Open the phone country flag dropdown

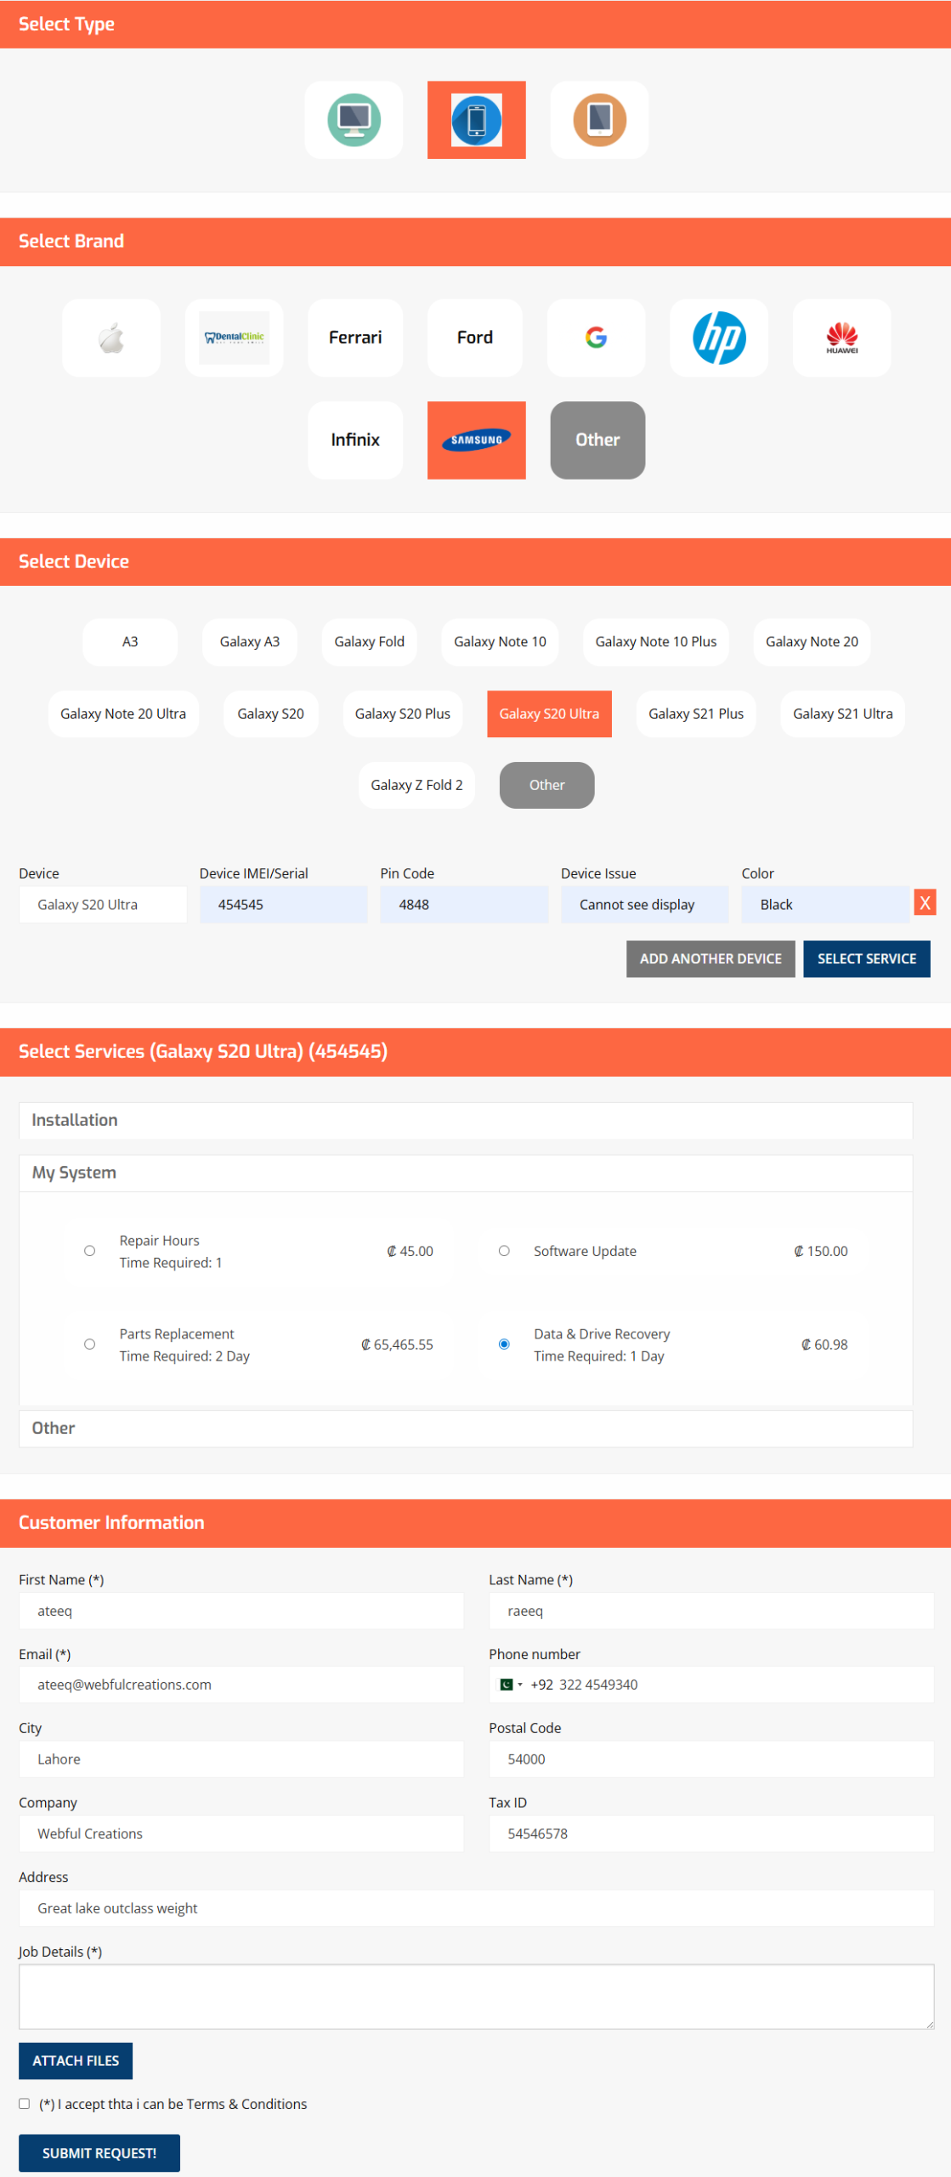pyautogui.click(x=510, y=1685)
